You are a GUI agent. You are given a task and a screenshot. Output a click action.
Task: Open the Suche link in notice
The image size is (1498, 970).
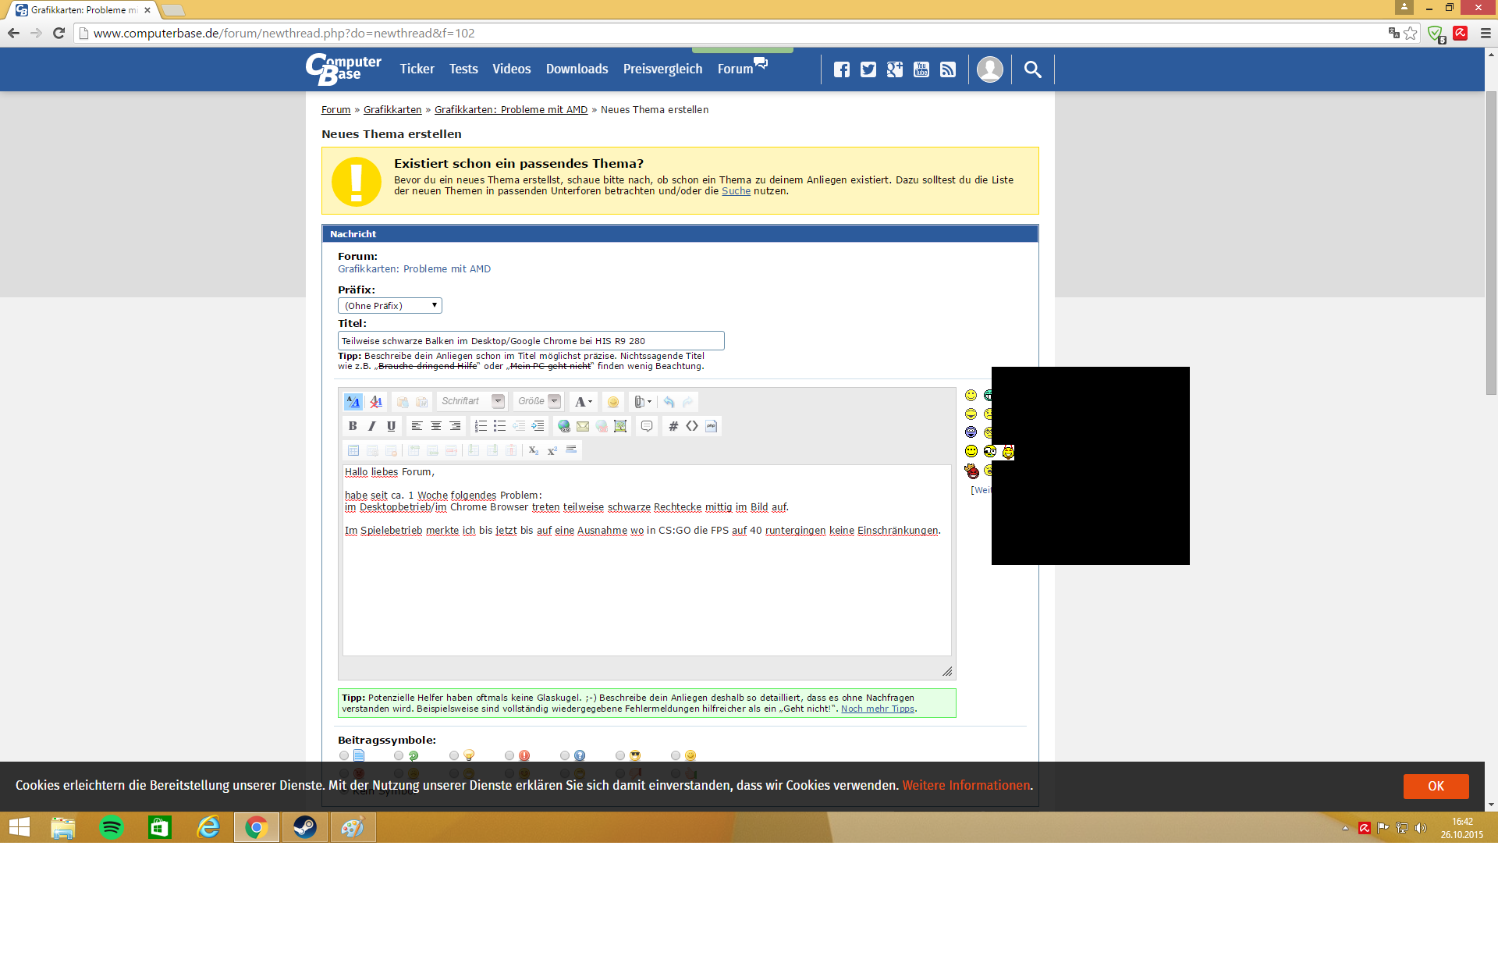tap(736, 191)
